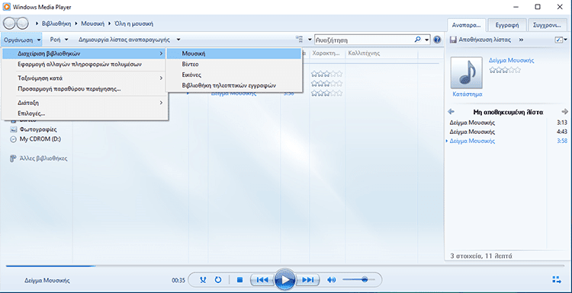Open the search box dropdown arrow
This screenshot has height=293, width=572.
click(x=427, y=40)
